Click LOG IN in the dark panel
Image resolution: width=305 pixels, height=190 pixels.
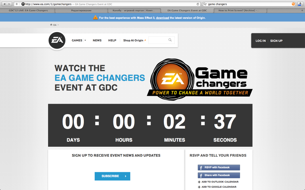point(260,41)
